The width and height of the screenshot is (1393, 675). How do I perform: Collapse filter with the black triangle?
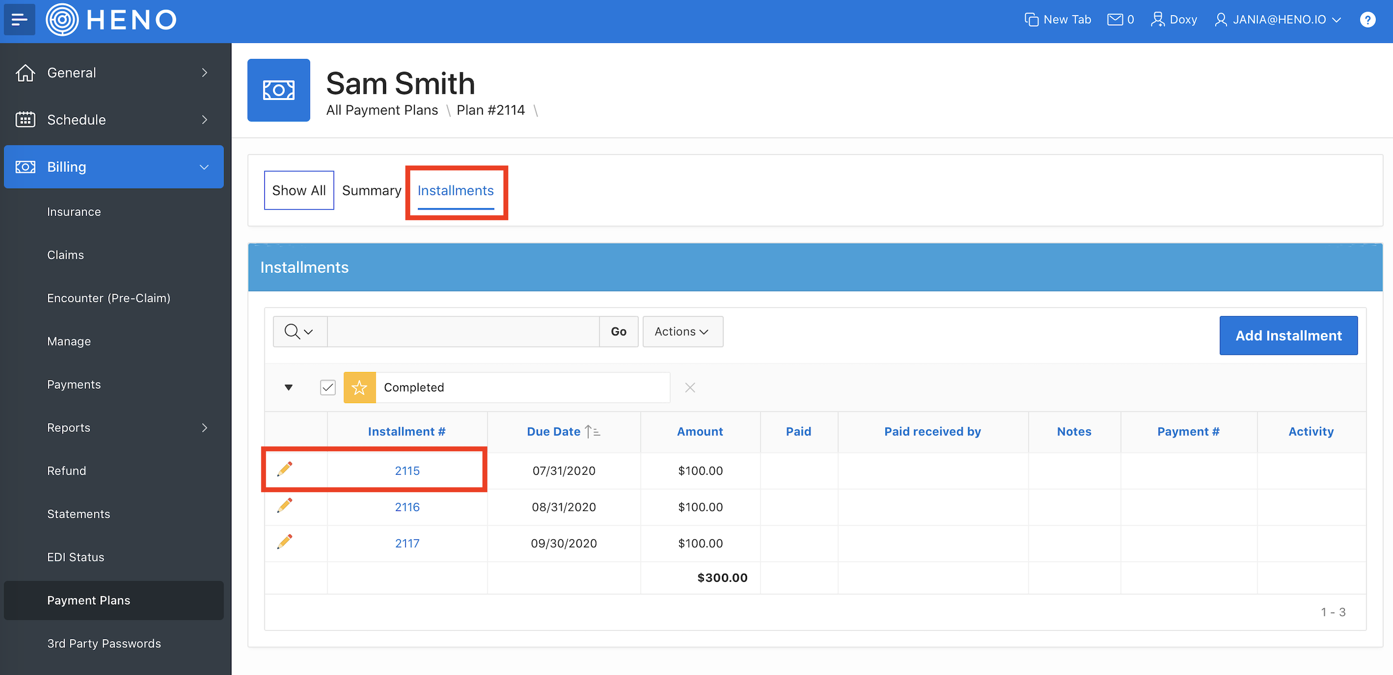[x=289, y=387]
